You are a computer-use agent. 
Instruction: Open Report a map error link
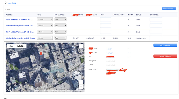tap(79, 91)
